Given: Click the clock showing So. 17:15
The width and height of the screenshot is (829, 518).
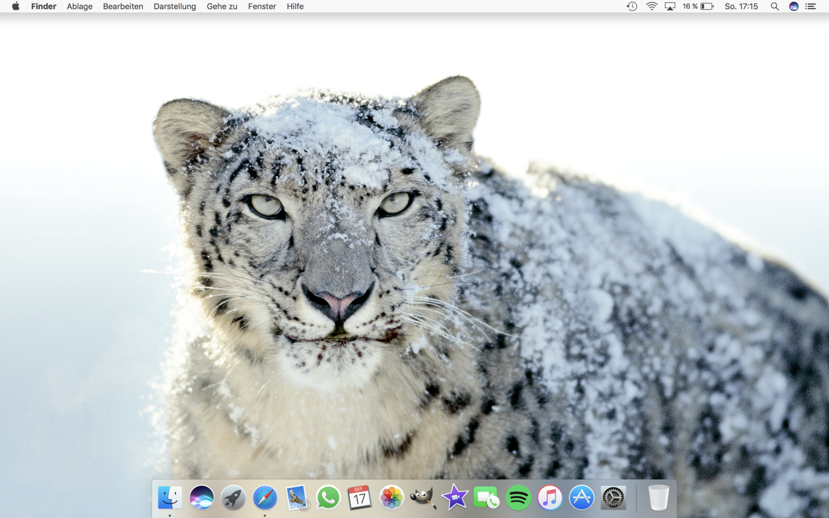Looking at the screenshot, I should click(741, 6).
